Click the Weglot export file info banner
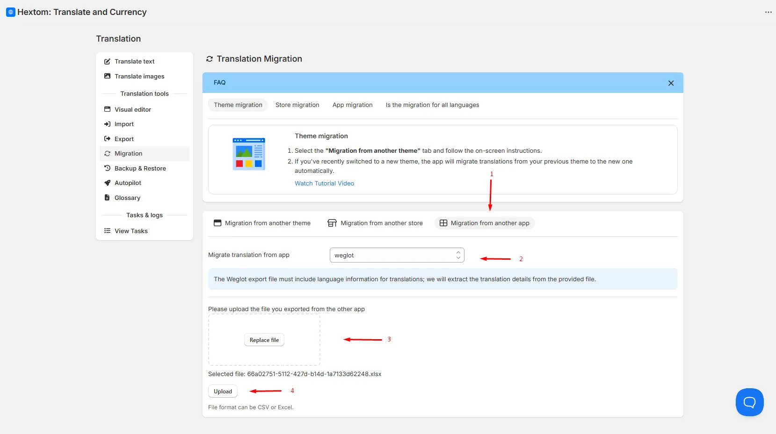776x434 pixels. click(442, 279)
